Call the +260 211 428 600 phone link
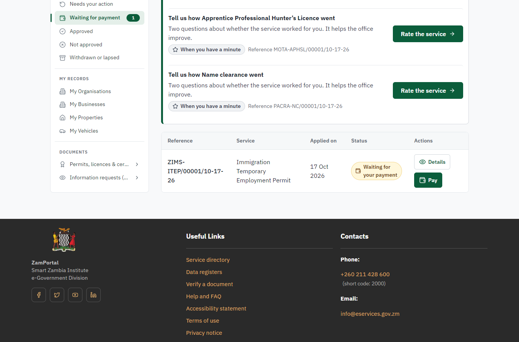This screenshot has height=342, width=519. click(365, 274)
